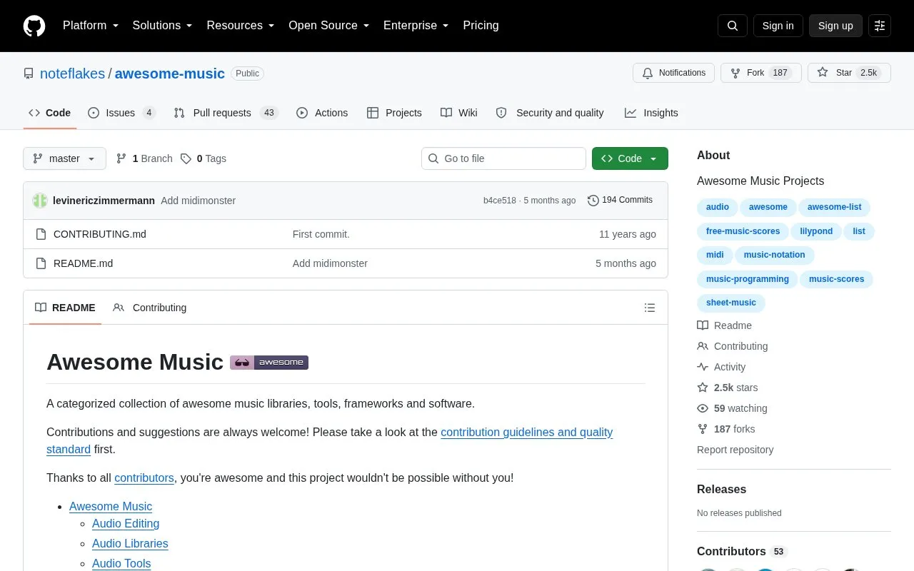Switch to the Issues tab
914x571 pixels.
121,113
